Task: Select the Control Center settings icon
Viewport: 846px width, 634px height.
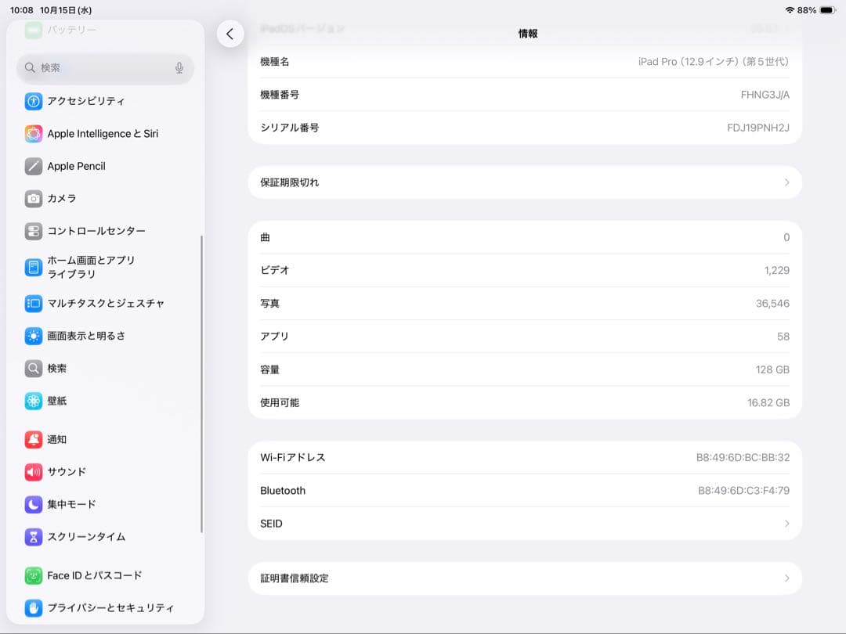Action: 32,231
